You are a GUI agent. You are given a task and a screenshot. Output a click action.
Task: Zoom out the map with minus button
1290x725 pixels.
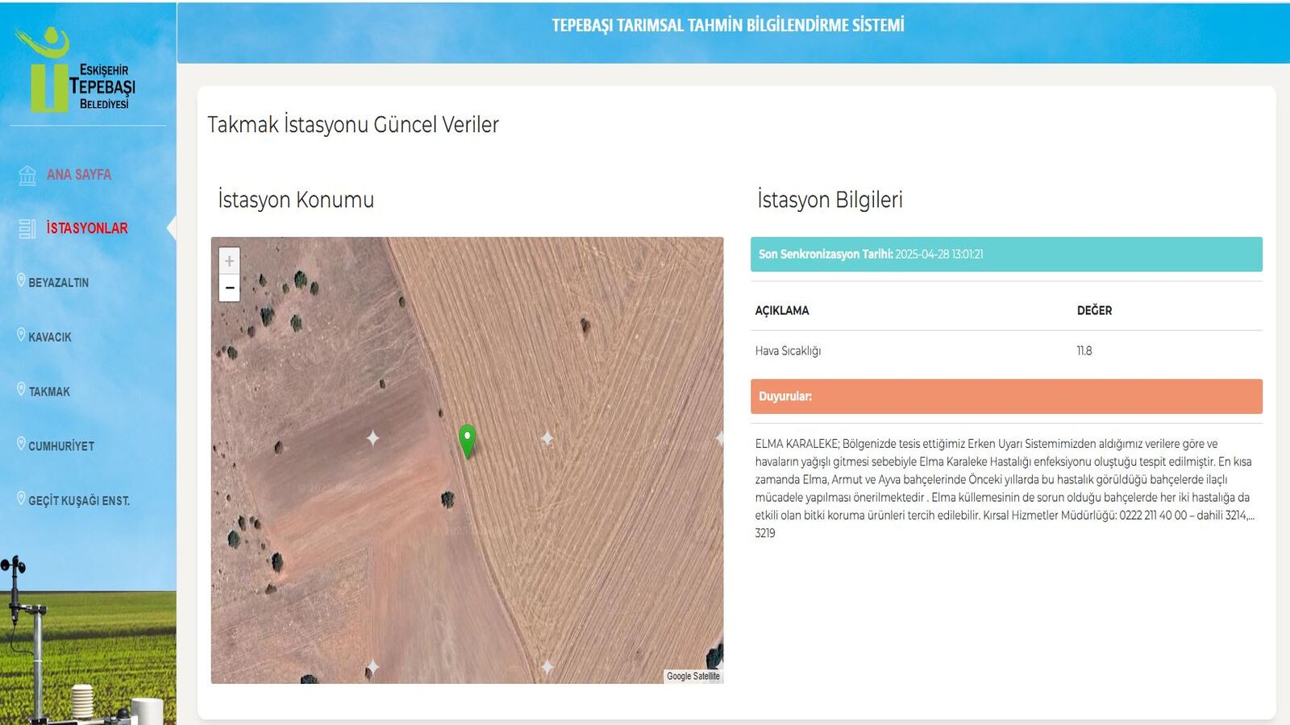pos(230,288)
